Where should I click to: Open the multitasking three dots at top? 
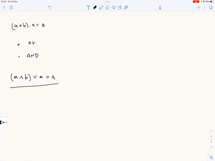(107, 2)
